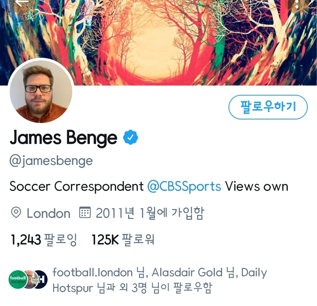Screen dimensions: 317x306
Task: Open the @CBSSports mention link
Action: coord(184,187)
